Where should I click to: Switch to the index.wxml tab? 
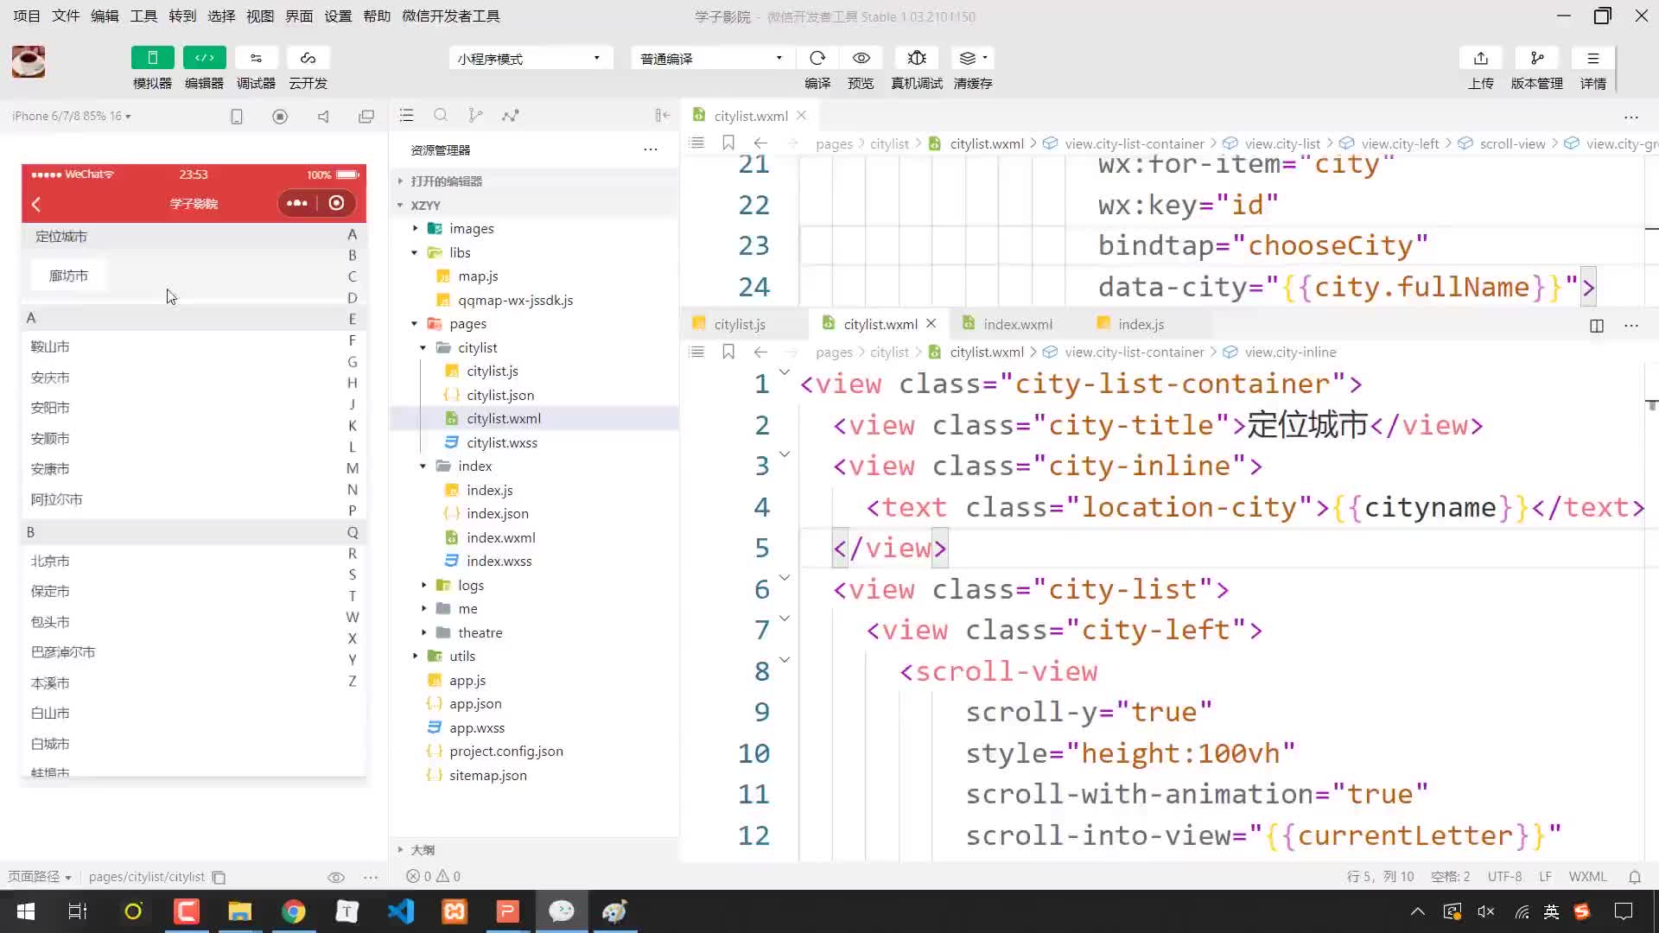[1018, 324]
